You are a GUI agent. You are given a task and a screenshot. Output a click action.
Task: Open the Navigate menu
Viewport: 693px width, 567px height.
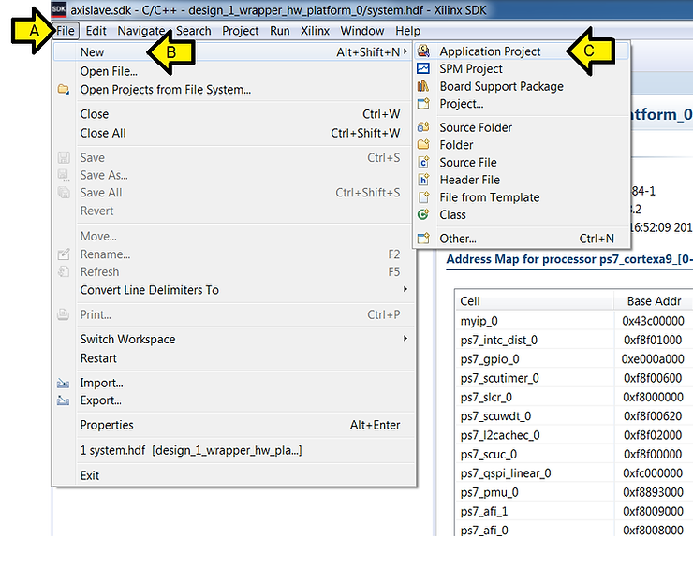[141, 31]
